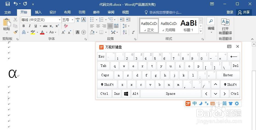Image resolution: width=256 pixels, height=130 pixels.
Task: Align text left
Action: point(92,26)
